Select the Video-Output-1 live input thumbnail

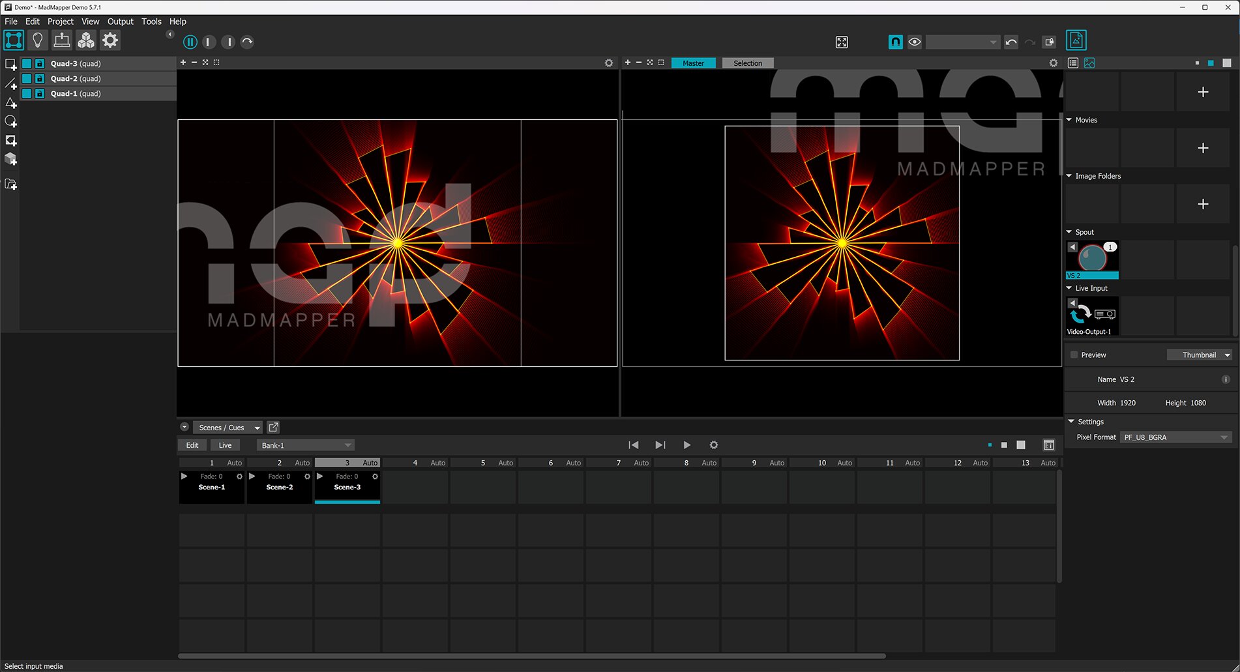(1092, 316)
